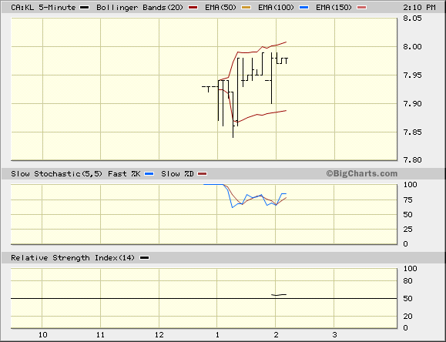Click the lowest price bar near 7.85
Viewport: 446px width, 342px height.
tap(233, 115)
